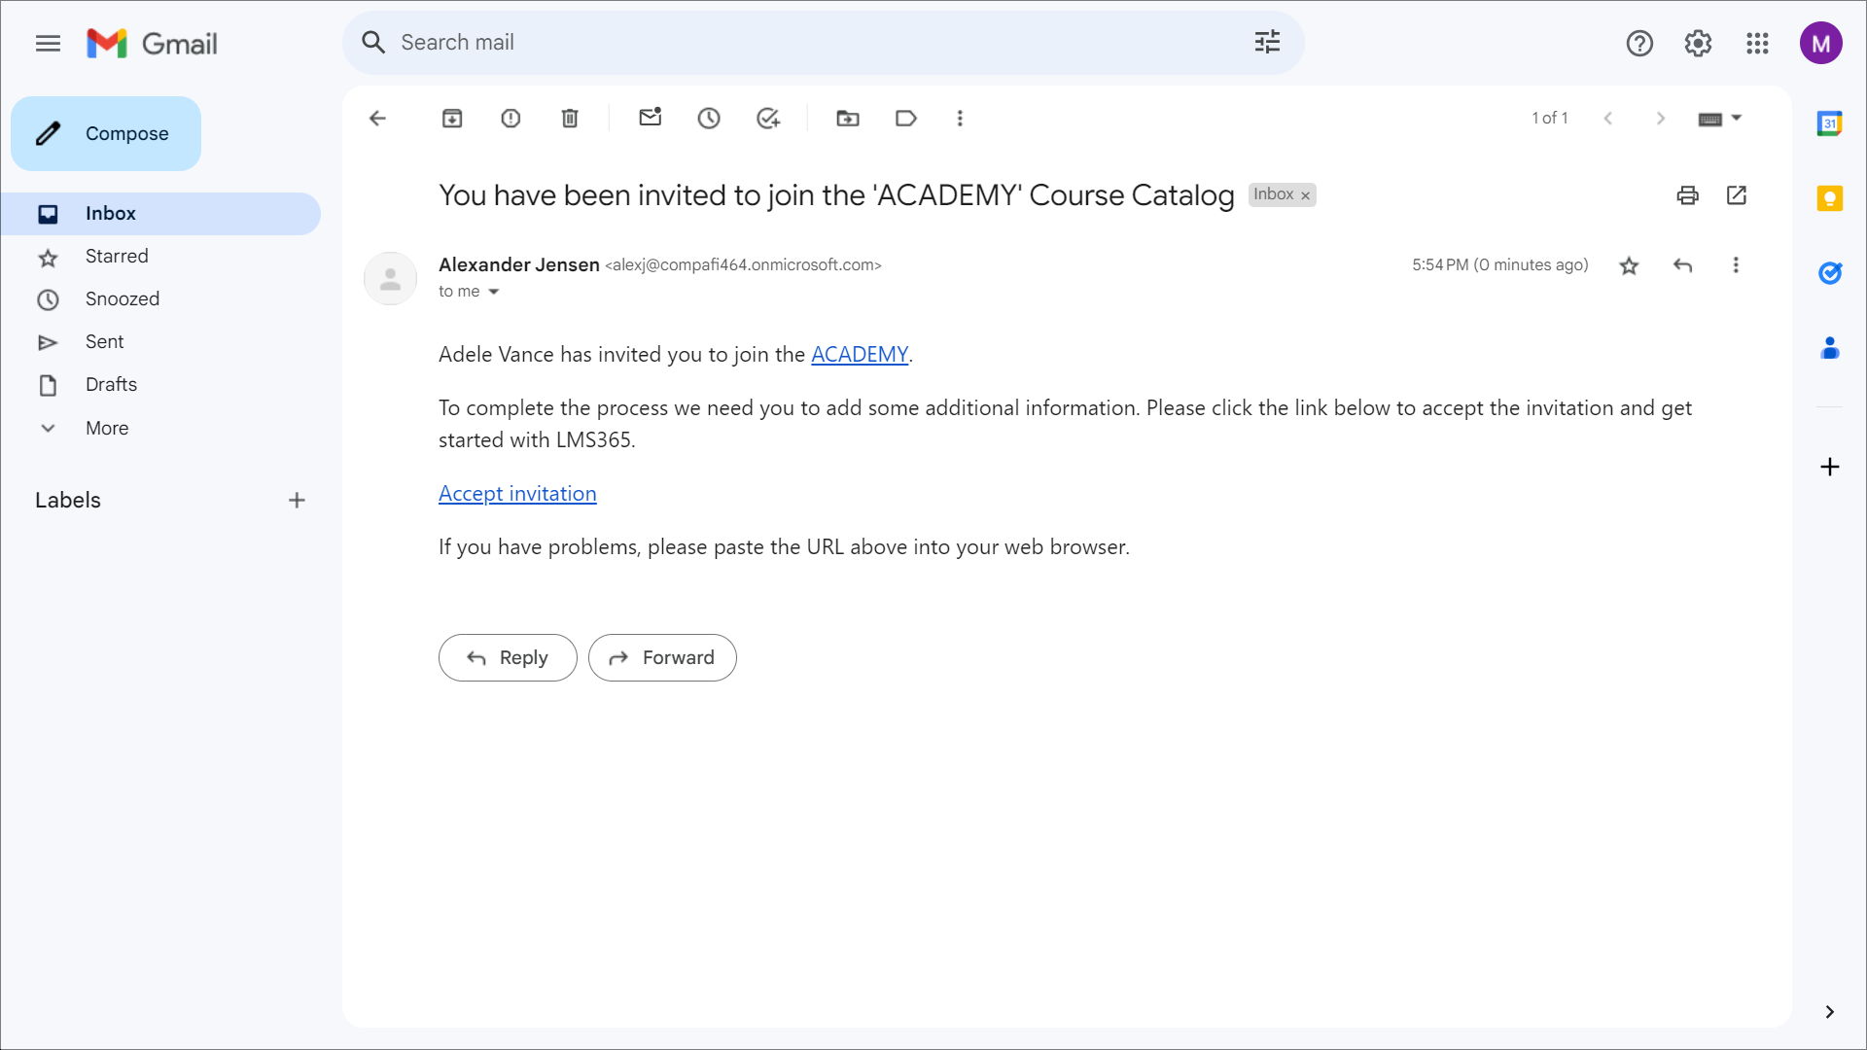Viewport: 1867px width, 1050px height.
Task: Report this email as spam
Action: pos(511,119)
